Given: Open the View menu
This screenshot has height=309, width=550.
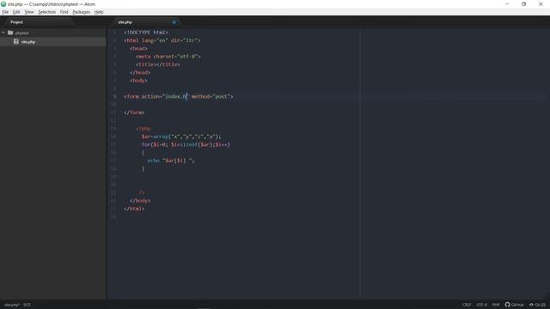Looking at the screenshot, I should [29, 12].
